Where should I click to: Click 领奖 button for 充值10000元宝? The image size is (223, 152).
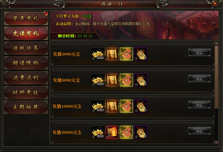[x=199, y=105]
